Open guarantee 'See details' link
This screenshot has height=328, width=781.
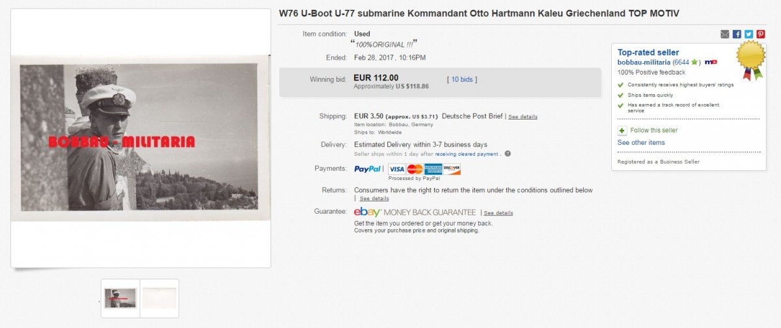point(498,213)
